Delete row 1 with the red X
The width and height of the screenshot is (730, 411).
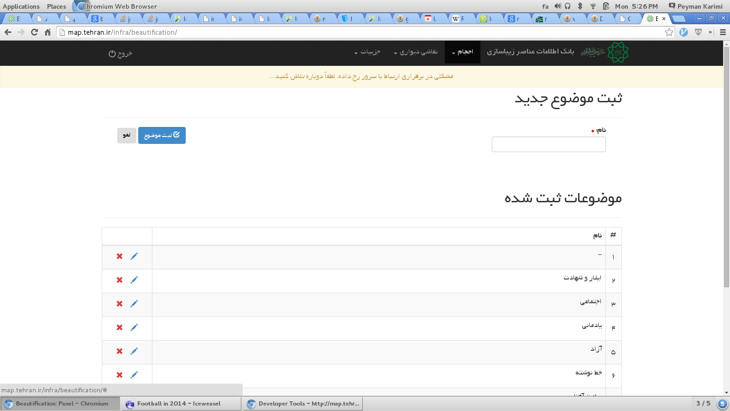click(x=120, y=256)
